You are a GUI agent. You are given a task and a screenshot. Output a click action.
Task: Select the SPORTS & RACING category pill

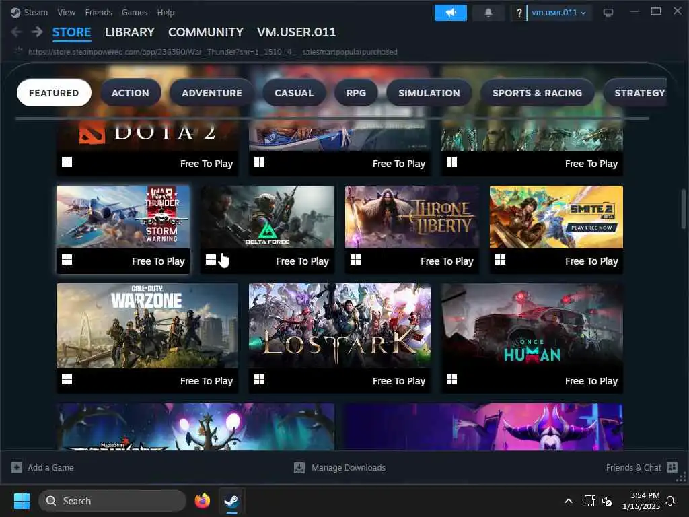click(x=537, y=93)
